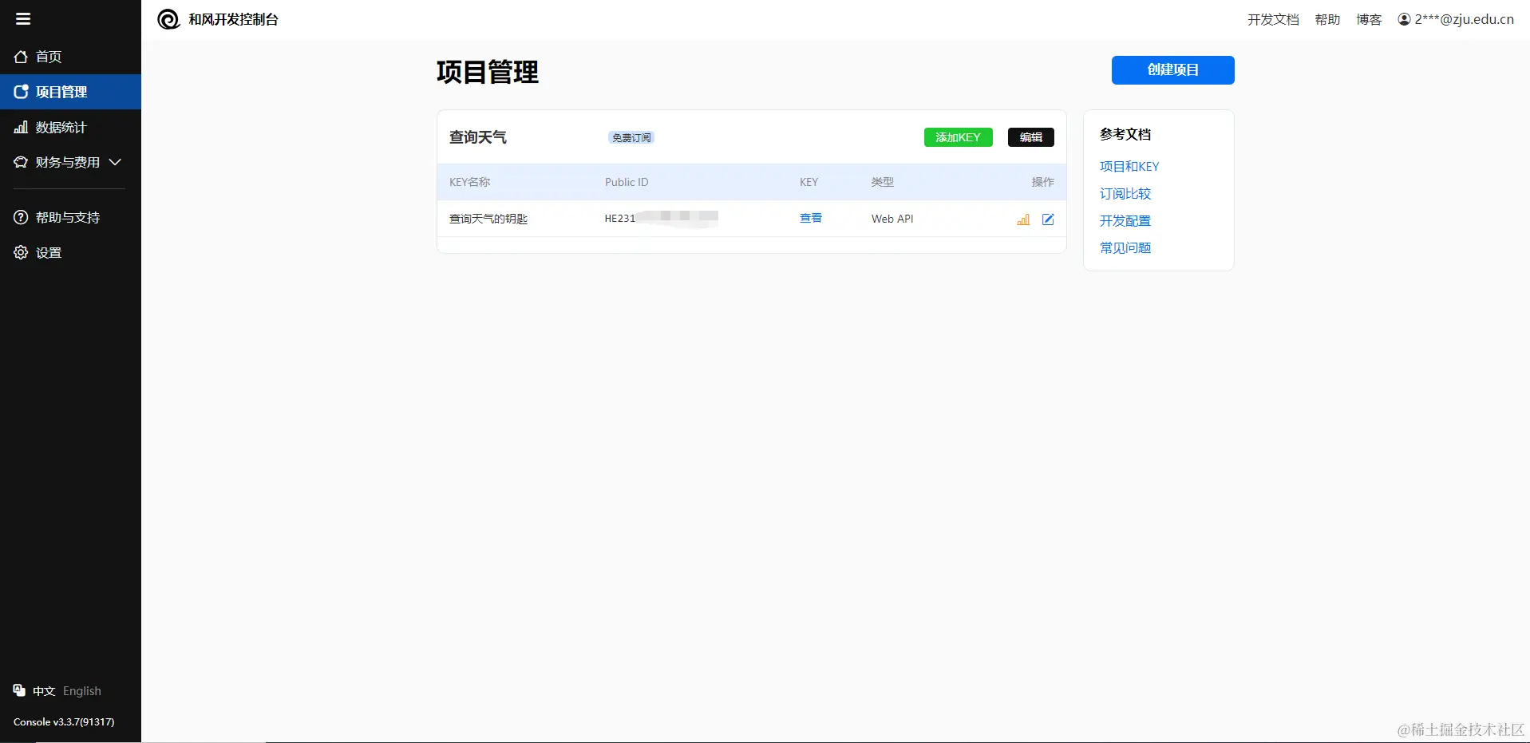Open 帮助 in top navigation
Viewport: 1530px width, 743px height.
point(1327,19)
